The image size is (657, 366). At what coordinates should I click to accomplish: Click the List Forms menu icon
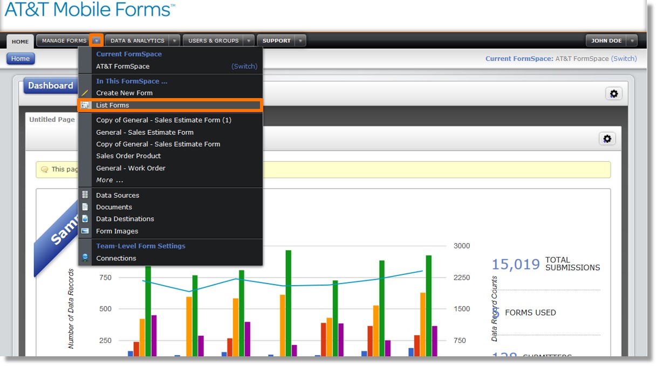(x=85, y=106)
